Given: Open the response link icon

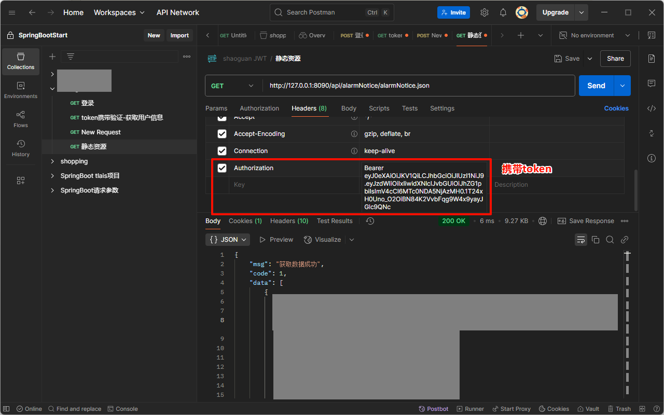Looking at the screenshot, I should click(x=625, y=240).
